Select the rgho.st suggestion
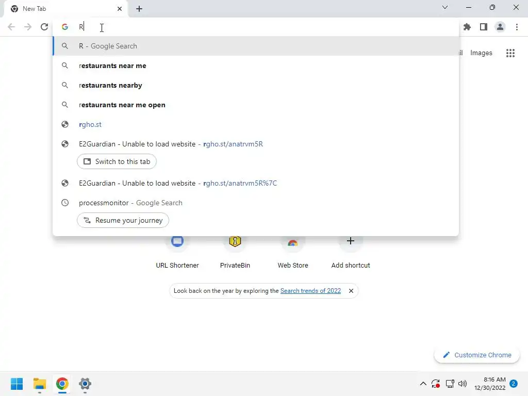Screen dimensions: 528x396 tap(256, 124)
